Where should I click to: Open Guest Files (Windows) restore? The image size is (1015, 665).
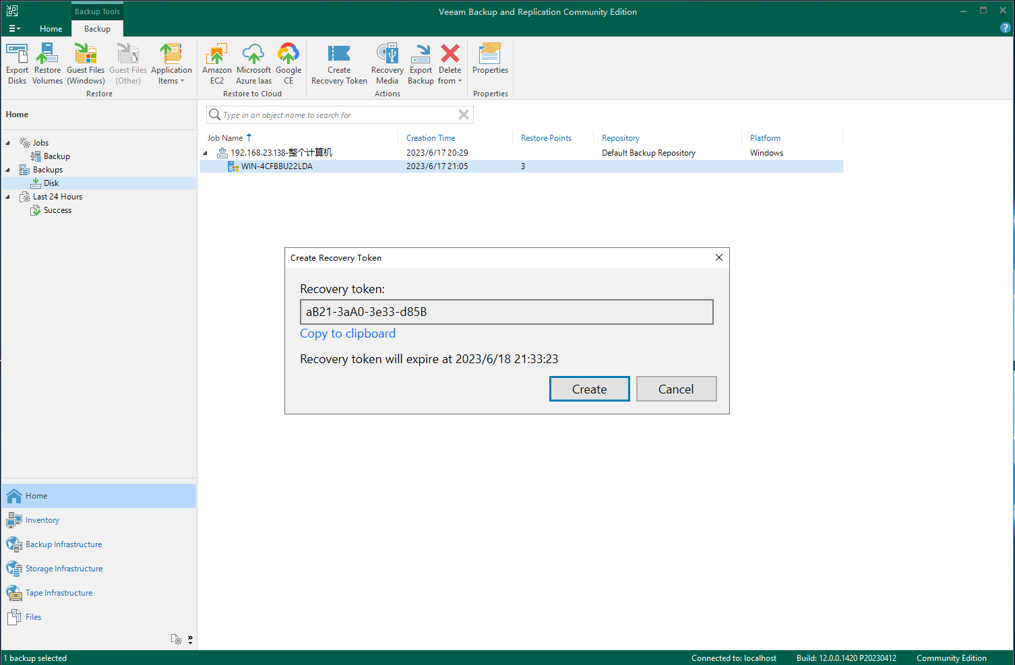tap(86, 63)
